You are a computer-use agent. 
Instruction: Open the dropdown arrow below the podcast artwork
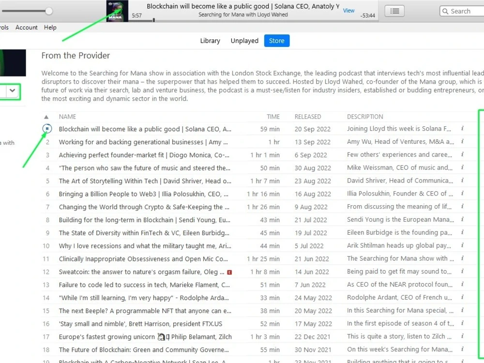[13, 91]
